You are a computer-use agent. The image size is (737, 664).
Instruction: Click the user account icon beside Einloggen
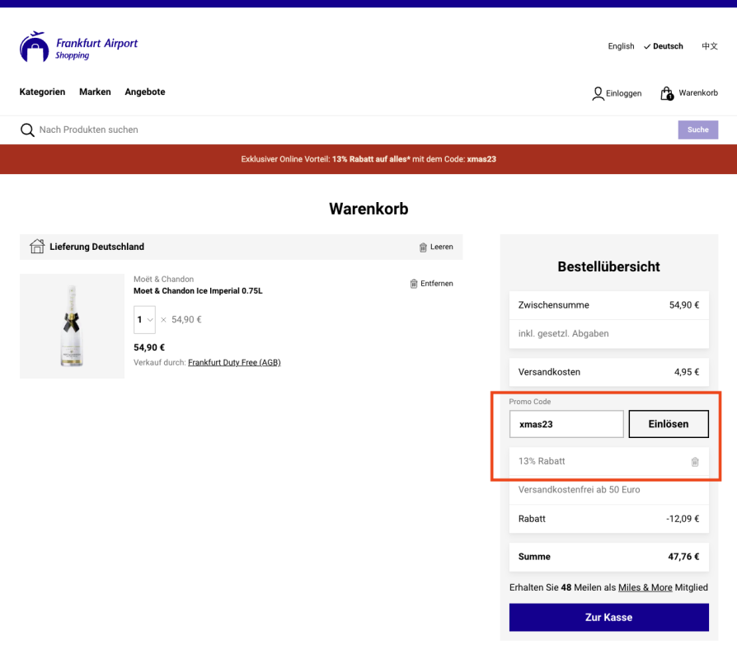(x=598, y=93)
